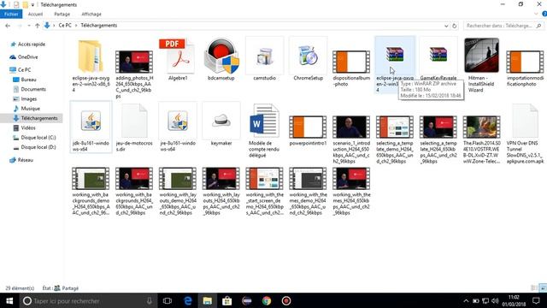Open the Quick Access Toolbar dropdown arrow

point(32,5)
